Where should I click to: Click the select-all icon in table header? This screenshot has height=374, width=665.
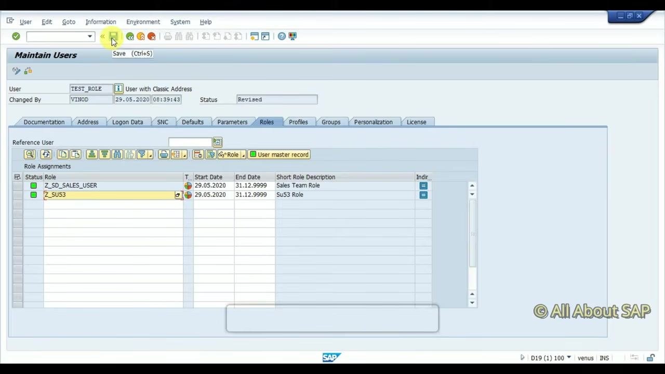pyautogui.click(x=17, y=177)
